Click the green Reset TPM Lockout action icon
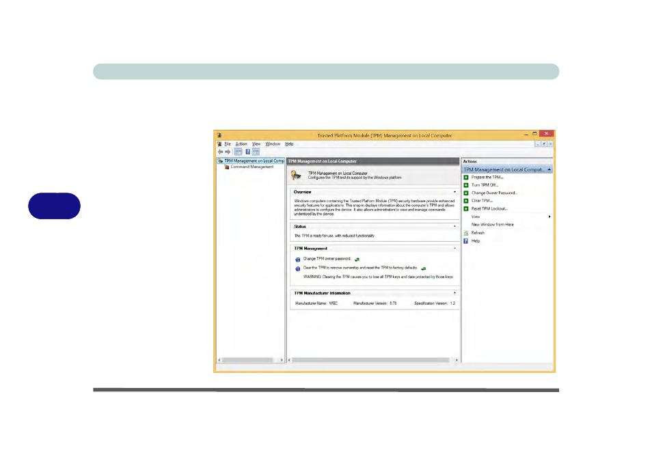The height and width of the screenshot is (459, 652). (466, 209)
